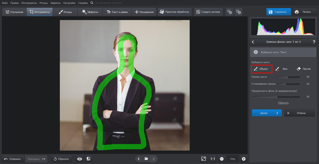The width and height of the screenshot is (319, 164).
Task: Click the Печать button
Action: click(x=304, y=12)
